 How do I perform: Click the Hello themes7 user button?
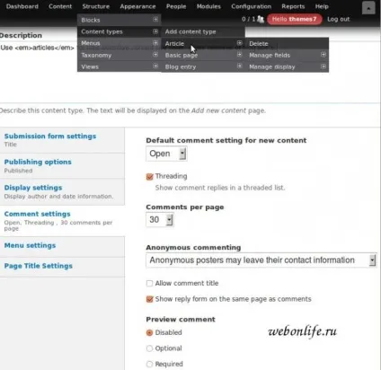[294, 19]
